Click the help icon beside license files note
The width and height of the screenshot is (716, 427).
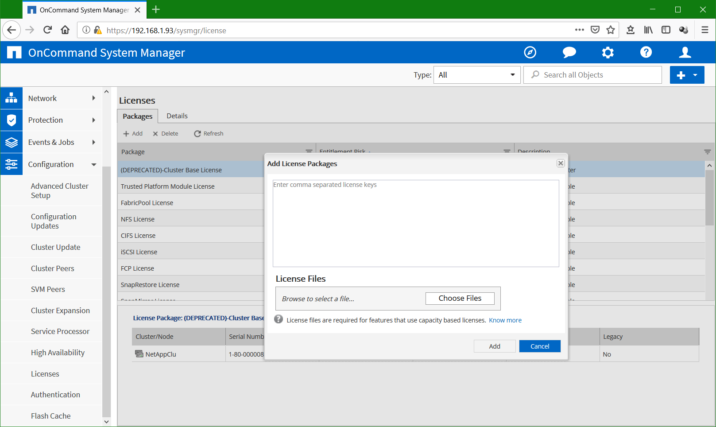(x=279, y=319)
